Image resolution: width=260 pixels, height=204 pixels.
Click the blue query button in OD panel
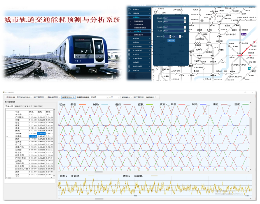171,40
